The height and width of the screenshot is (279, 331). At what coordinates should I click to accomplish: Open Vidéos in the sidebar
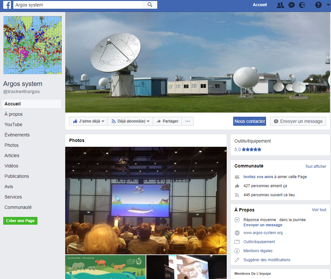point(11,166)
